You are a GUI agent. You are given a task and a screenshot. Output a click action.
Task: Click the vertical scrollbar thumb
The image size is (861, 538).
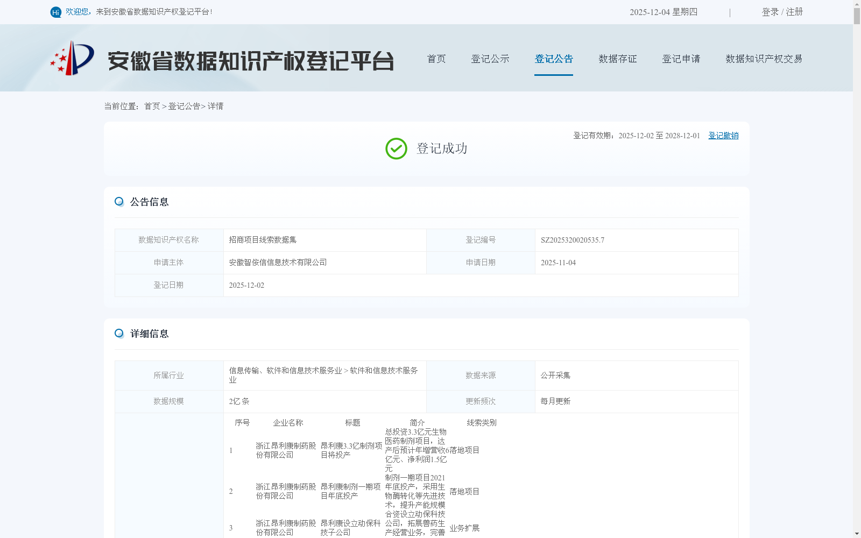tap(857, 16)
